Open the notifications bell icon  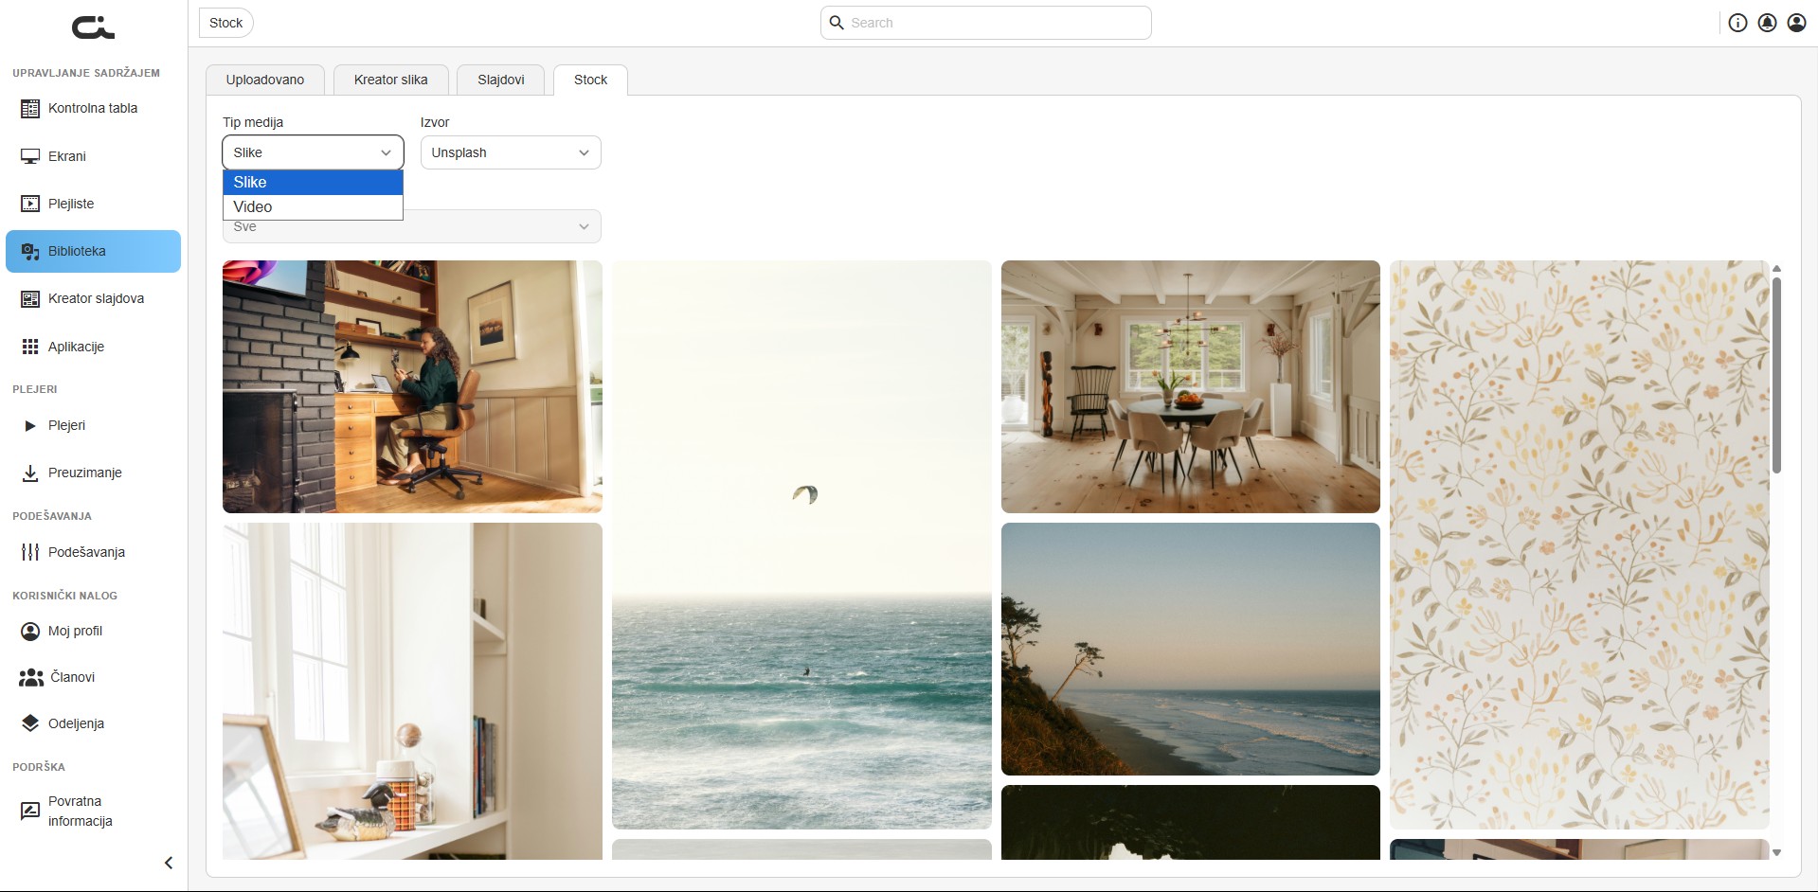pos(1767,23)
